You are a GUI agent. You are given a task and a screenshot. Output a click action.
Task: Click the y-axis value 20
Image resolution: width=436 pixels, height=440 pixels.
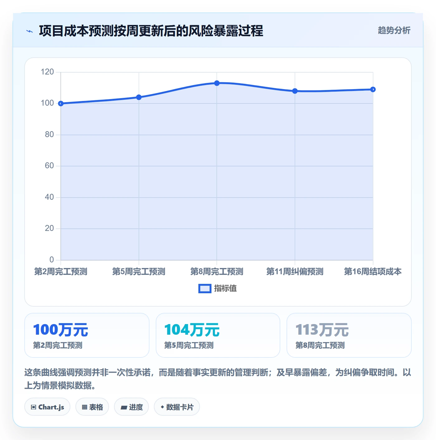pyautogui.click(x=50, y=228)
